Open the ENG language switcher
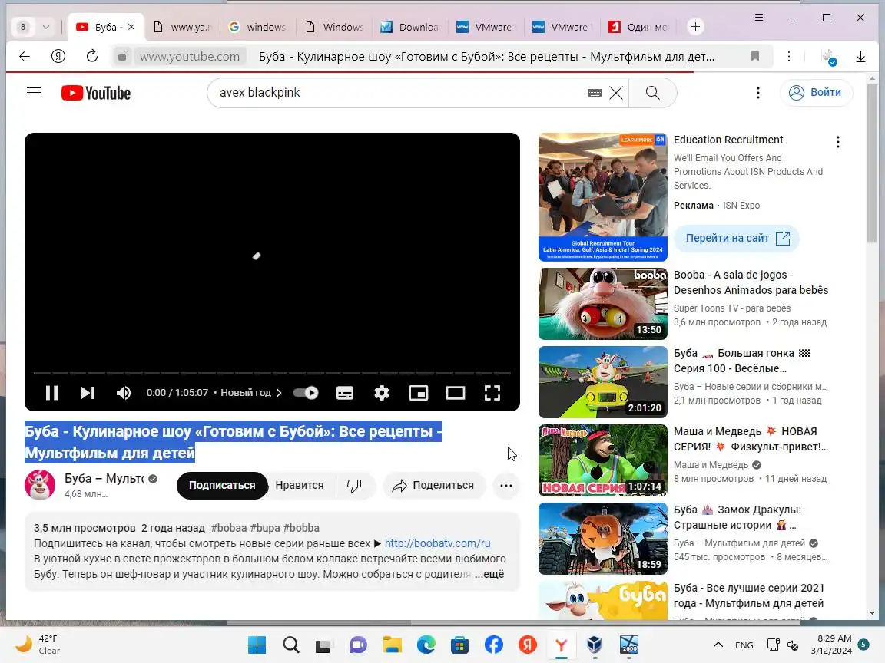The image size is (885, 663). point(744,645)
